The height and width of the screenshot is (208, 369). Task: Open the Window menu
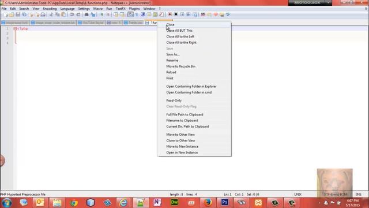click(149, 9)
